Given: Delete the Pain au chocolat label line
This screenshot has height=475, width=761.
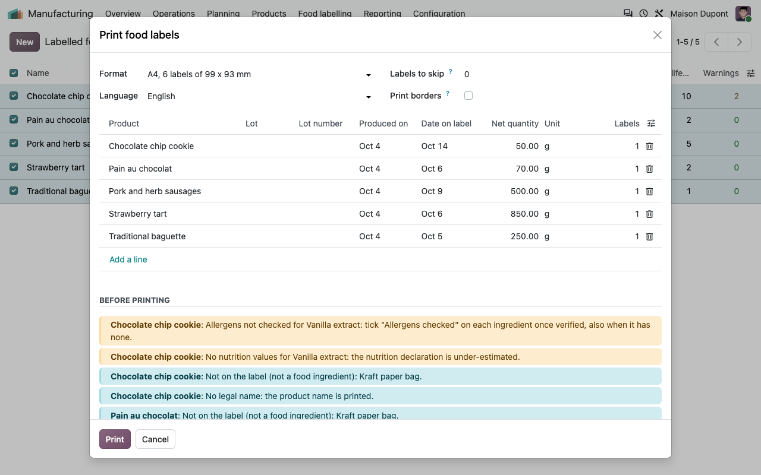Looking at the screenshot, I should pyautogui.click(x=649, y=169).
